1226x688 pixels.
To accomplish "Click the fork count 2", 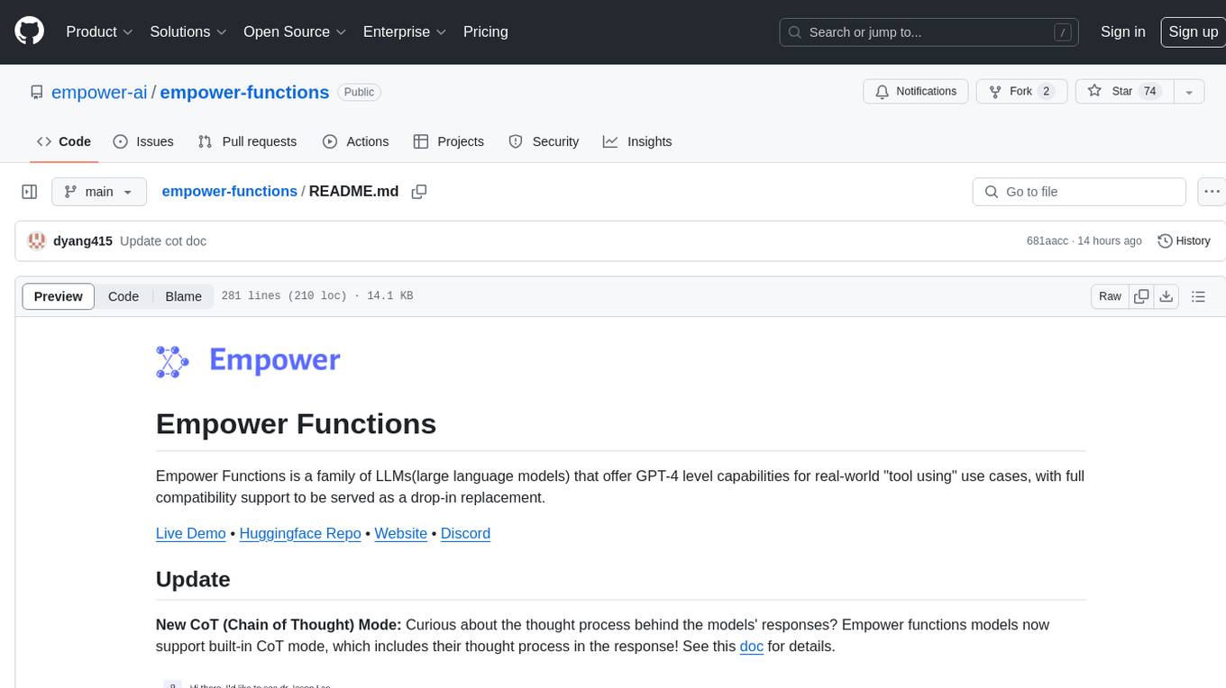I will (1046, 92).
